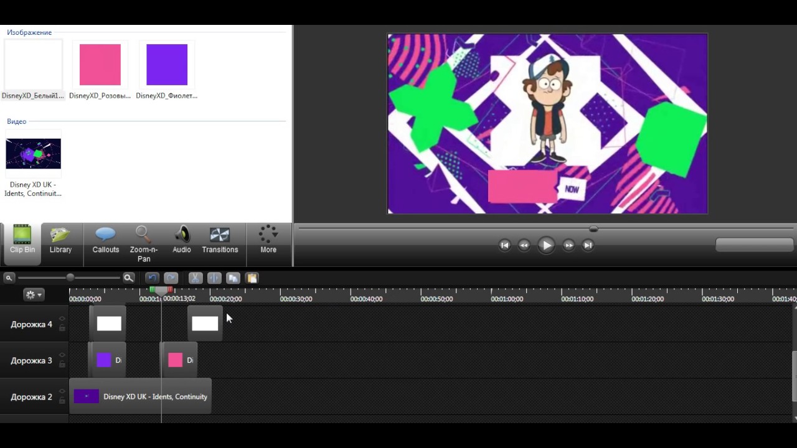The height and width of the screenshot is (448, 797).
Task: Toggle visibility eye for Дорожка 4
Action: click(62, 319)
